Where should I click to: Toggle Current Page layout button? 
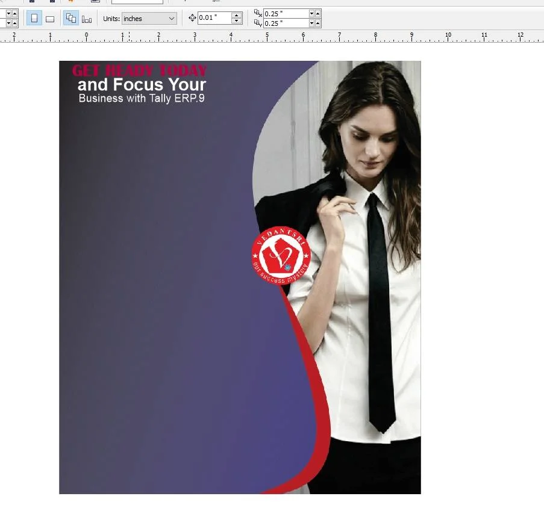(x=87, y=19)
